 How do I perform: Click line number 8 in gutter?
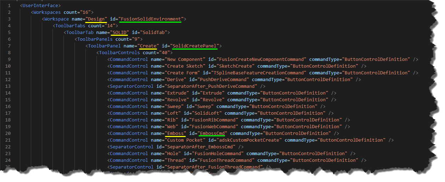coord(10,52)
